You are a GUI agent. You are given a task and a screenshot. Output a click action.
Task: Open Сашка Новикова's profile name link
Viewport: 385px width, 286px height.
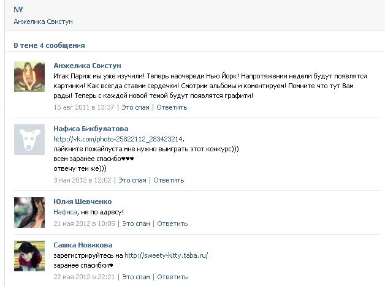pos(83,245)
